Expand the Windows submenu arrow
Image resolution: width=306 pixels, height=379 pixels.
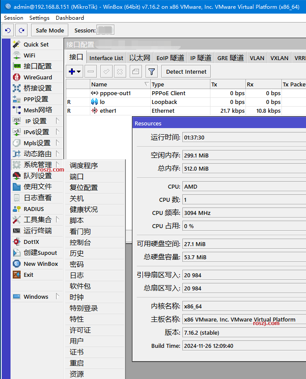(x=57, y=296)
